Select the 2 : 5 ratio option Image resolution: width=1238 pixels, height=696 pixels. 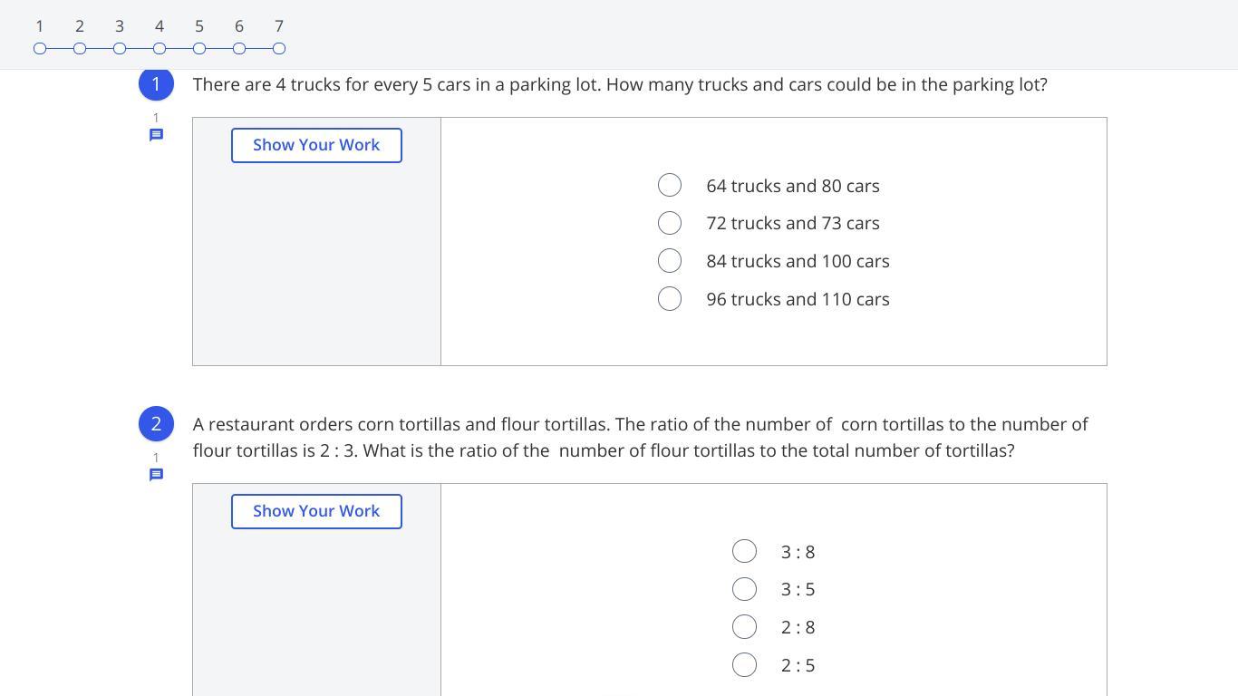pos(744,665)
